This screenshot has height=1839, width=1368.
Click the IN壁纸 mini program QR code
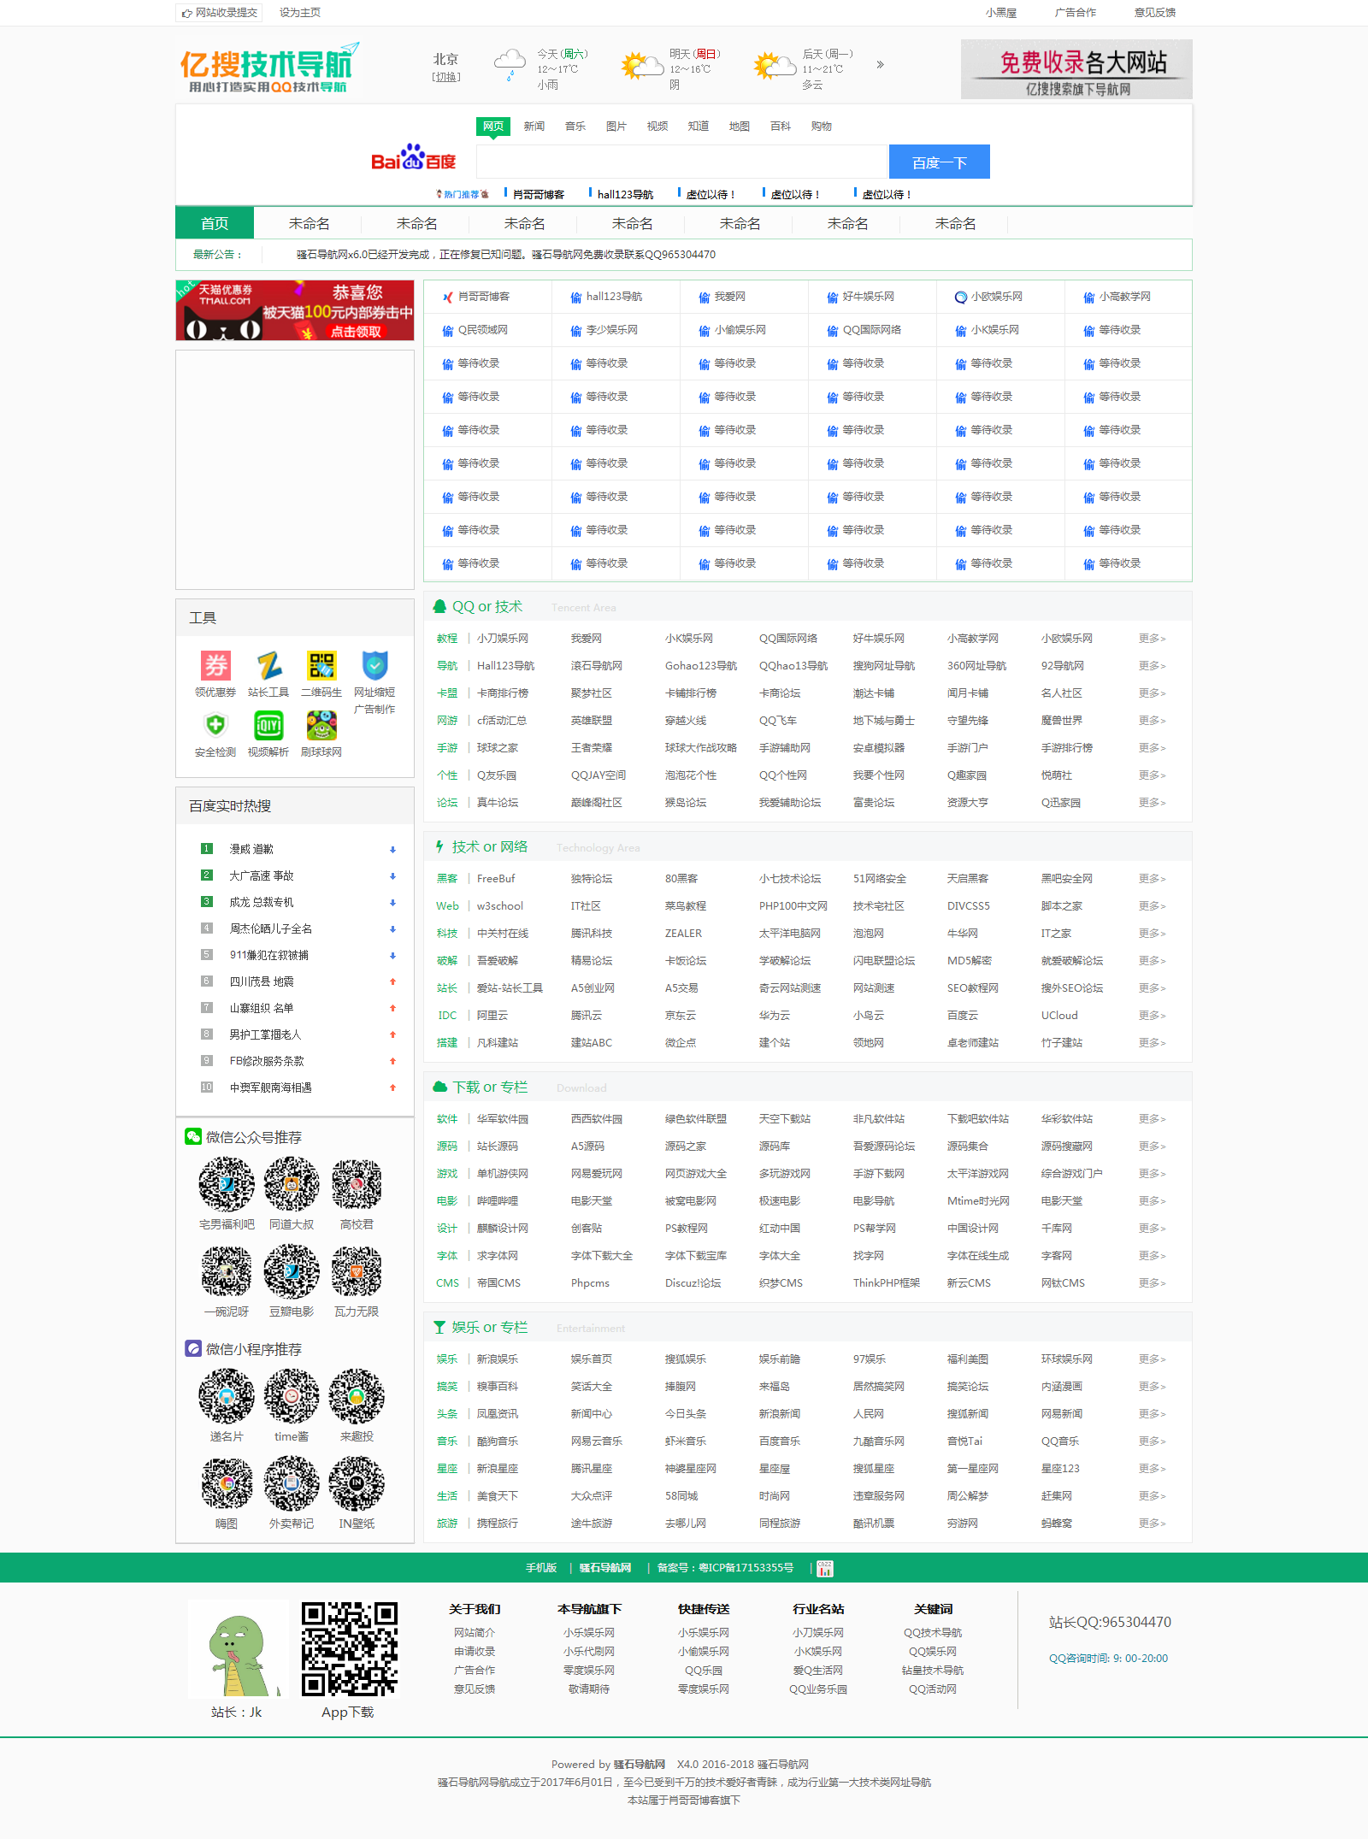[357, 1483]
